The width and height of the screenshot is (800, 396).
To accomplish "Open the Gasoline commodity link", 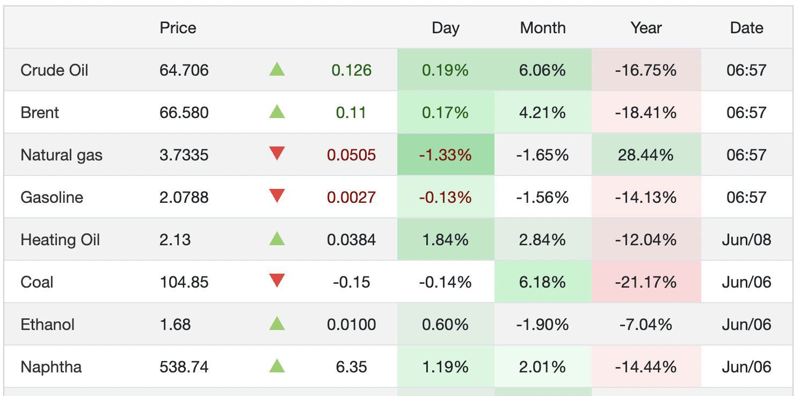I will (x=52, y=197).
